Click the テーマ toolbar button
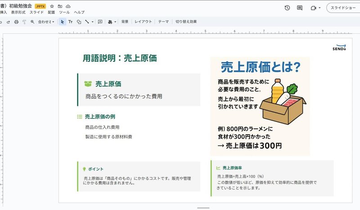360x210 pixels. point(163,22)
